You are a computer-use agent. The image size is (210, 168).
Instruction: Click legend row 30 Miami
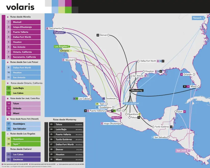point(66,159)
